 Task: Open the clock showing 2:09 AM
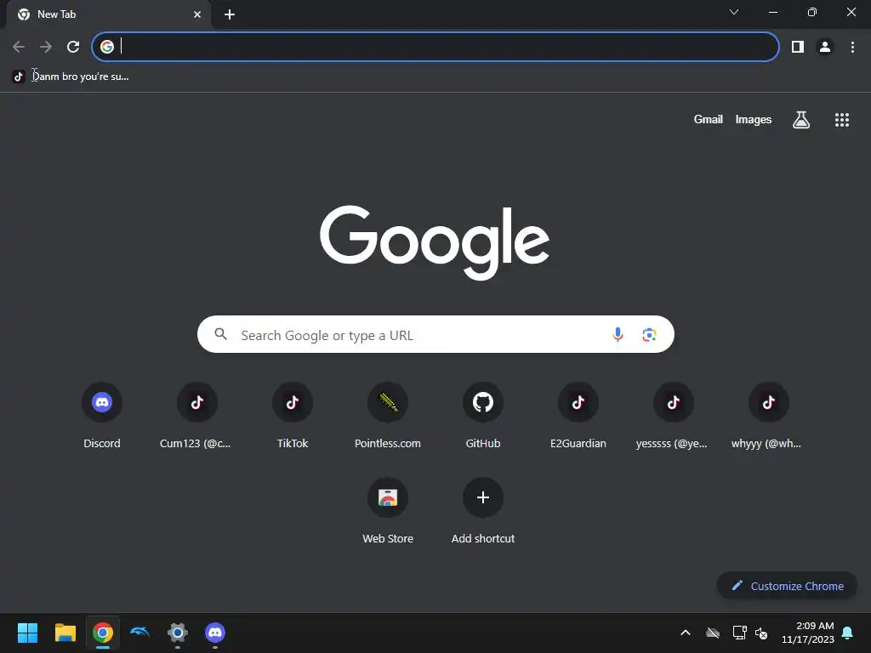pyautogui.click(x=808, y=633)
